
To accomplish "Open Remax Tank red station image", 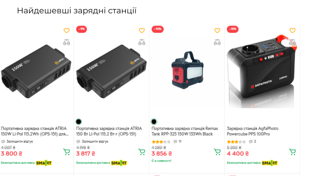I will coord(187,70).
